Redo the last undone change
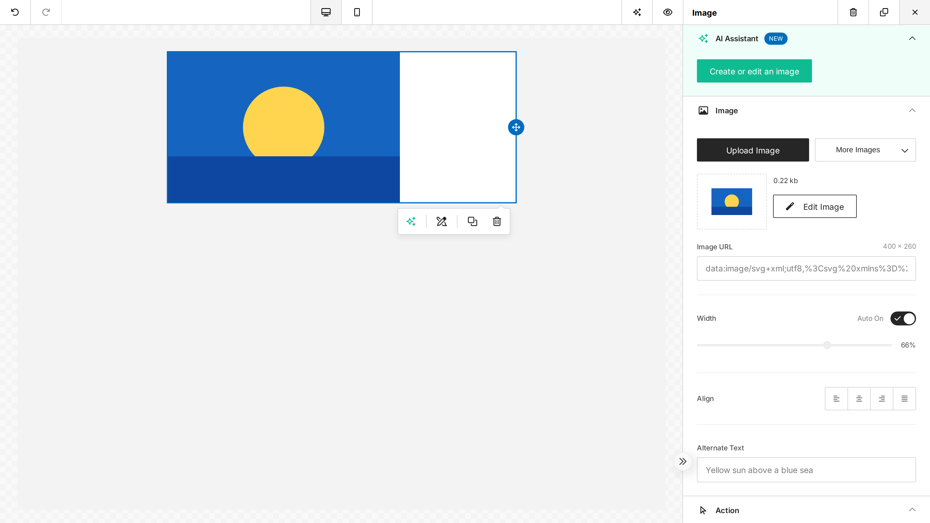This screenshot has height=523, width=930. click(46, 12)
